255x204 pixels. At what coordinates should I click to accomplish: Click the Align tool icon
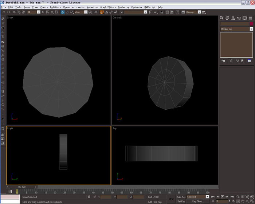coord(156,12)
